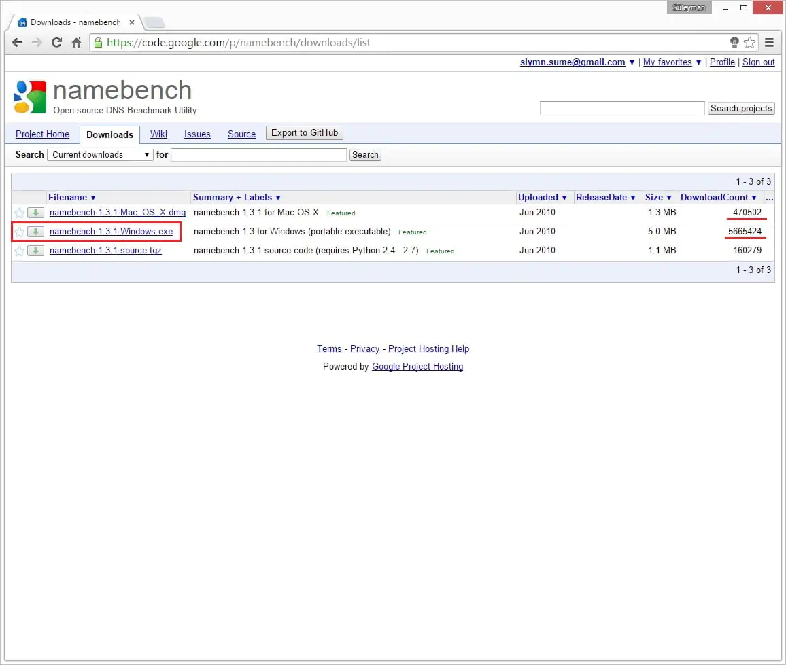Open the Current downloads dropdown
The image size is (786, 665).
[100, 155]
